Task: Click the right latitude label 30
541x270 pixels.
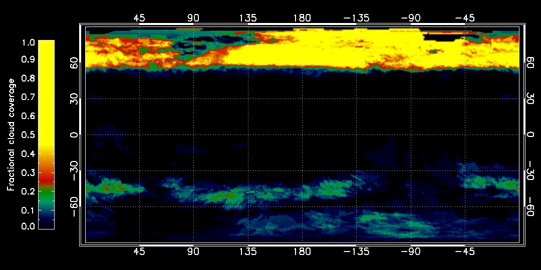Action: point(530,99)
